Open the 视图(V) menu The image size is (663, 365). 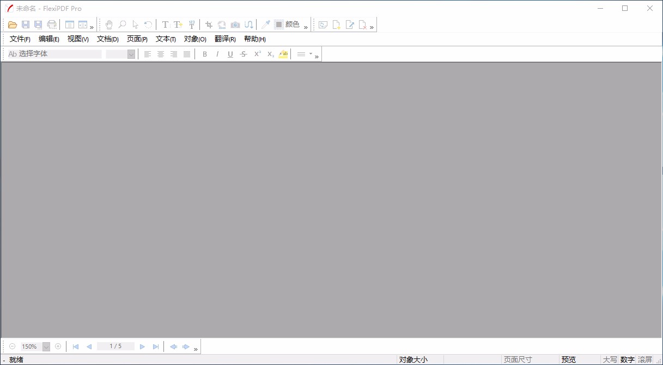78,39
